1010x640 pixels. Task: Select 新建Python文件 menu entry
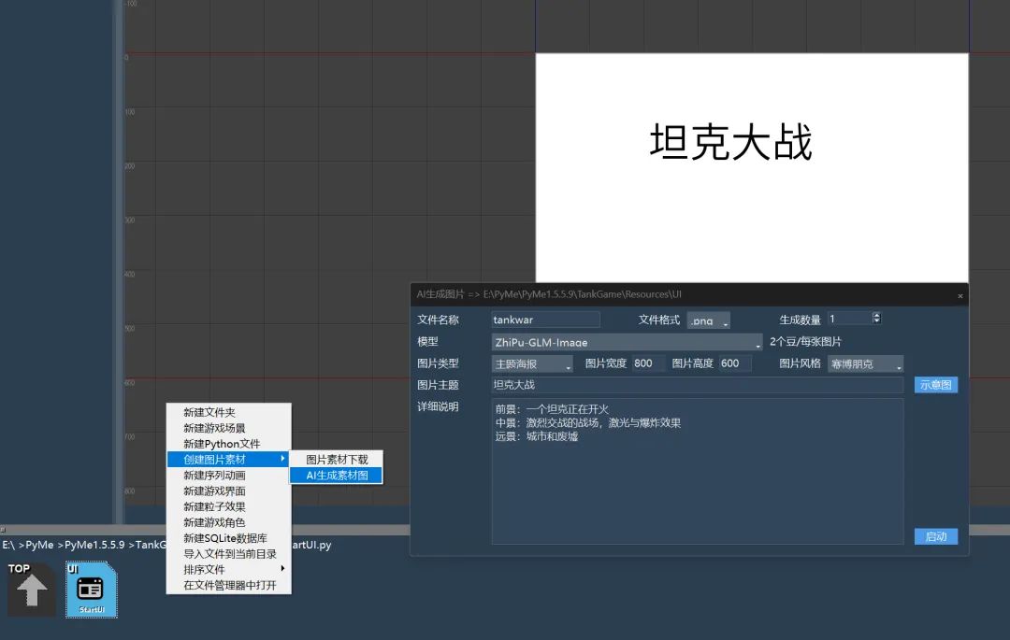pyautogui.click(x=229, y=444)
